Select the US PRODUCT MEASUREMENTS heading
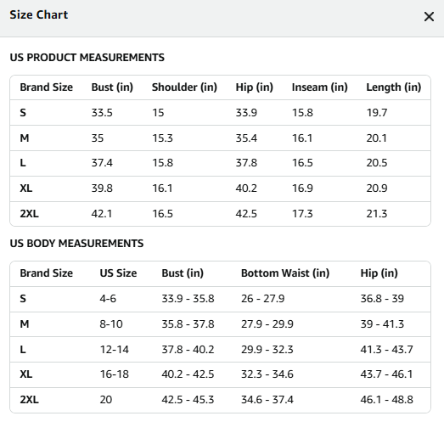 point(87,58)
